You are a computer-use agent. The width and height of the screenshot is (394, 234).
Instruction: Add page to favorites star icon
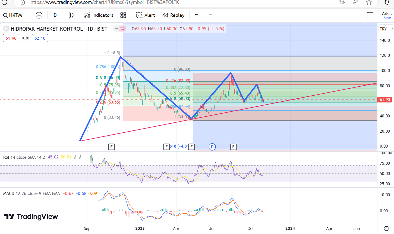tap(369, 2)
